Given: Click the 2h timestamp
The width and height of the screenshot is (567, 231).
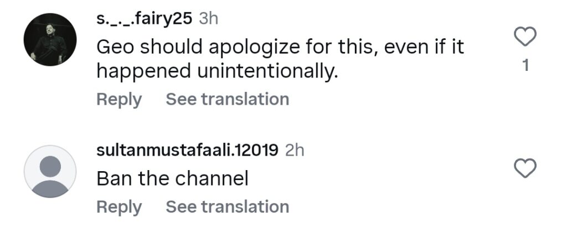Looking at the screenshot, I should [295, 150].
